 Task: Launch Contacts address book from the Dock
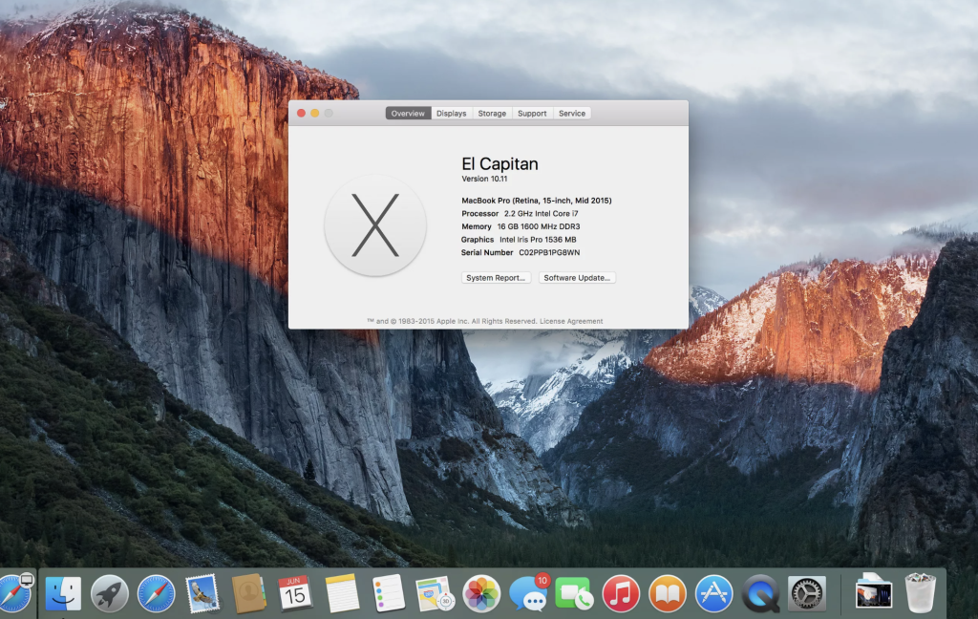click(249, 593)
